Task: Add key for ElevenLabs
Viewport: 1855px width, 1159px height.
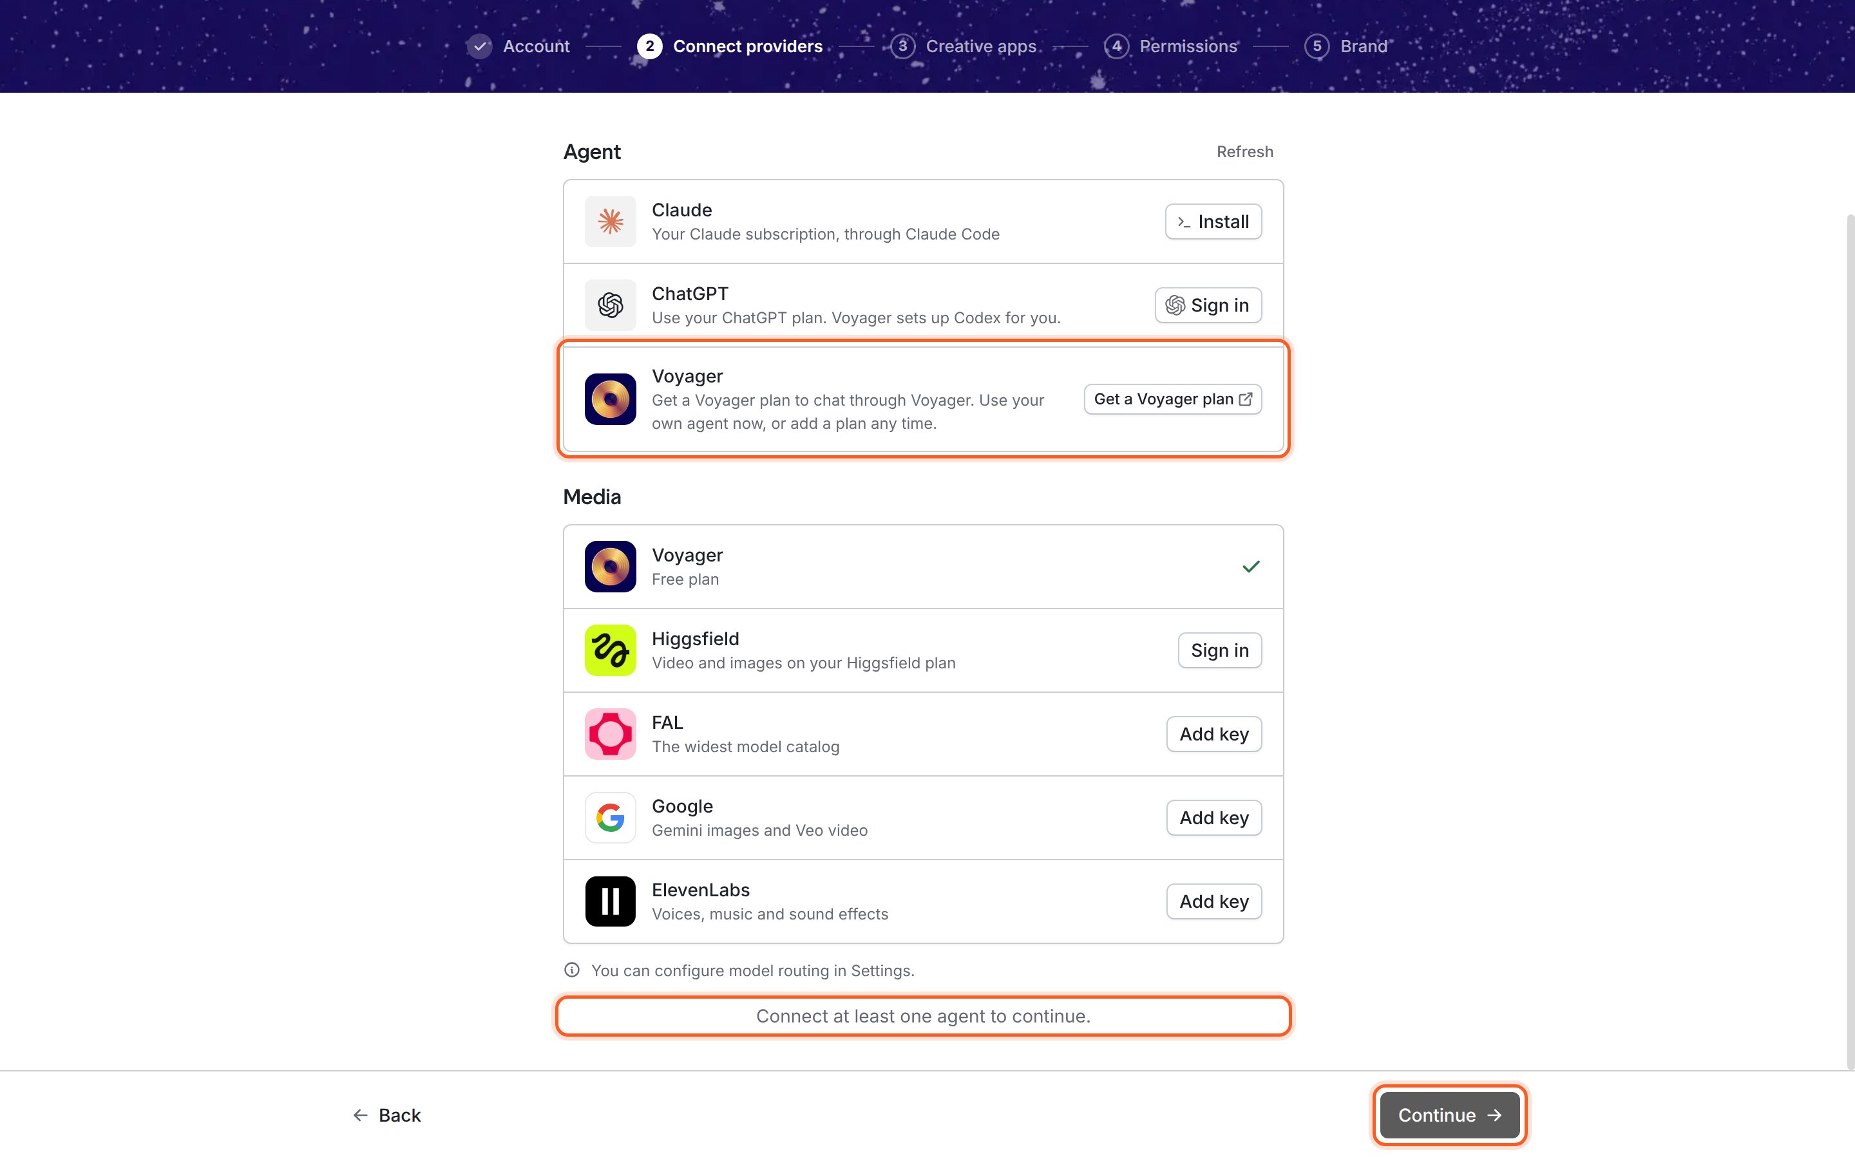Action: point(1214,901)
